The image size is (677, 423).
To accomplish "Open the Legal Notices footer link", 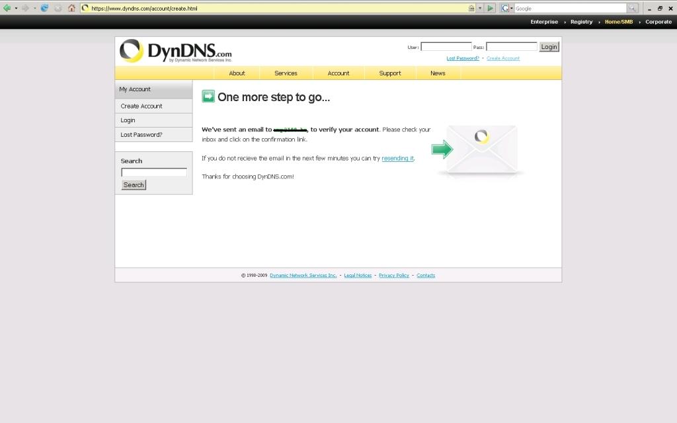I will coord(358,276).
